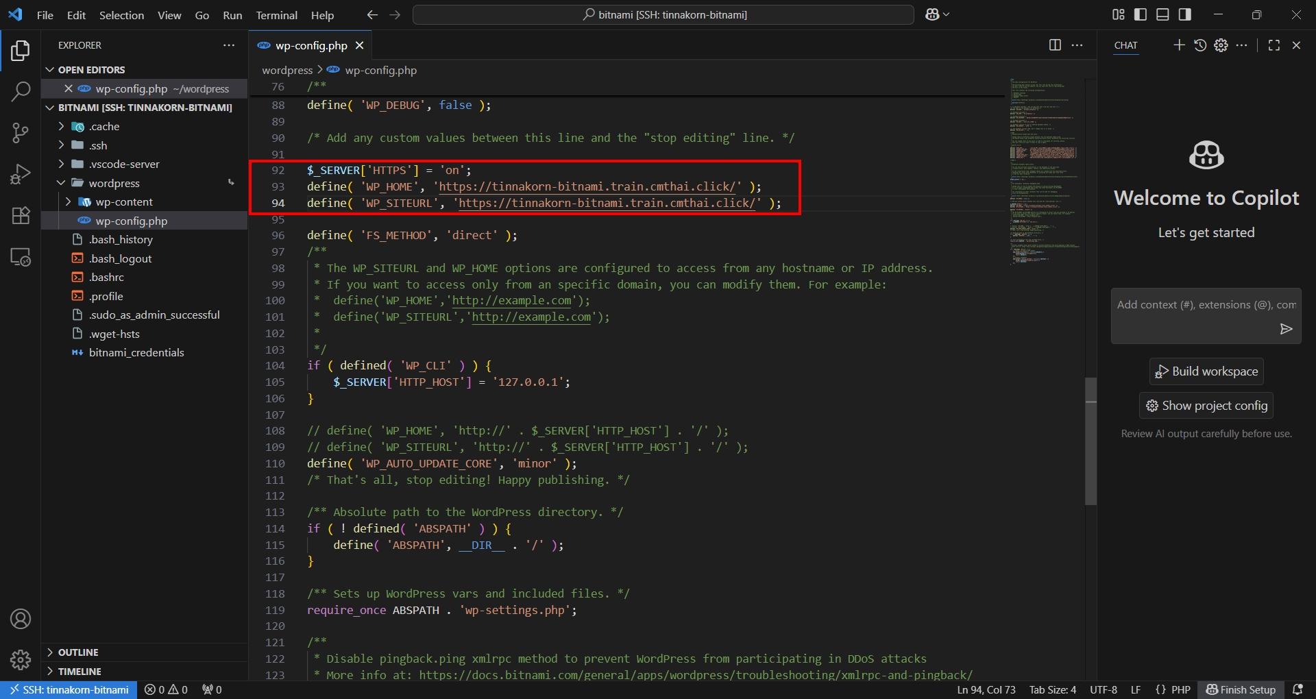Show chat history icon
The width and height of the screenshot is (1316, 699).
[x=1200, y=45]
